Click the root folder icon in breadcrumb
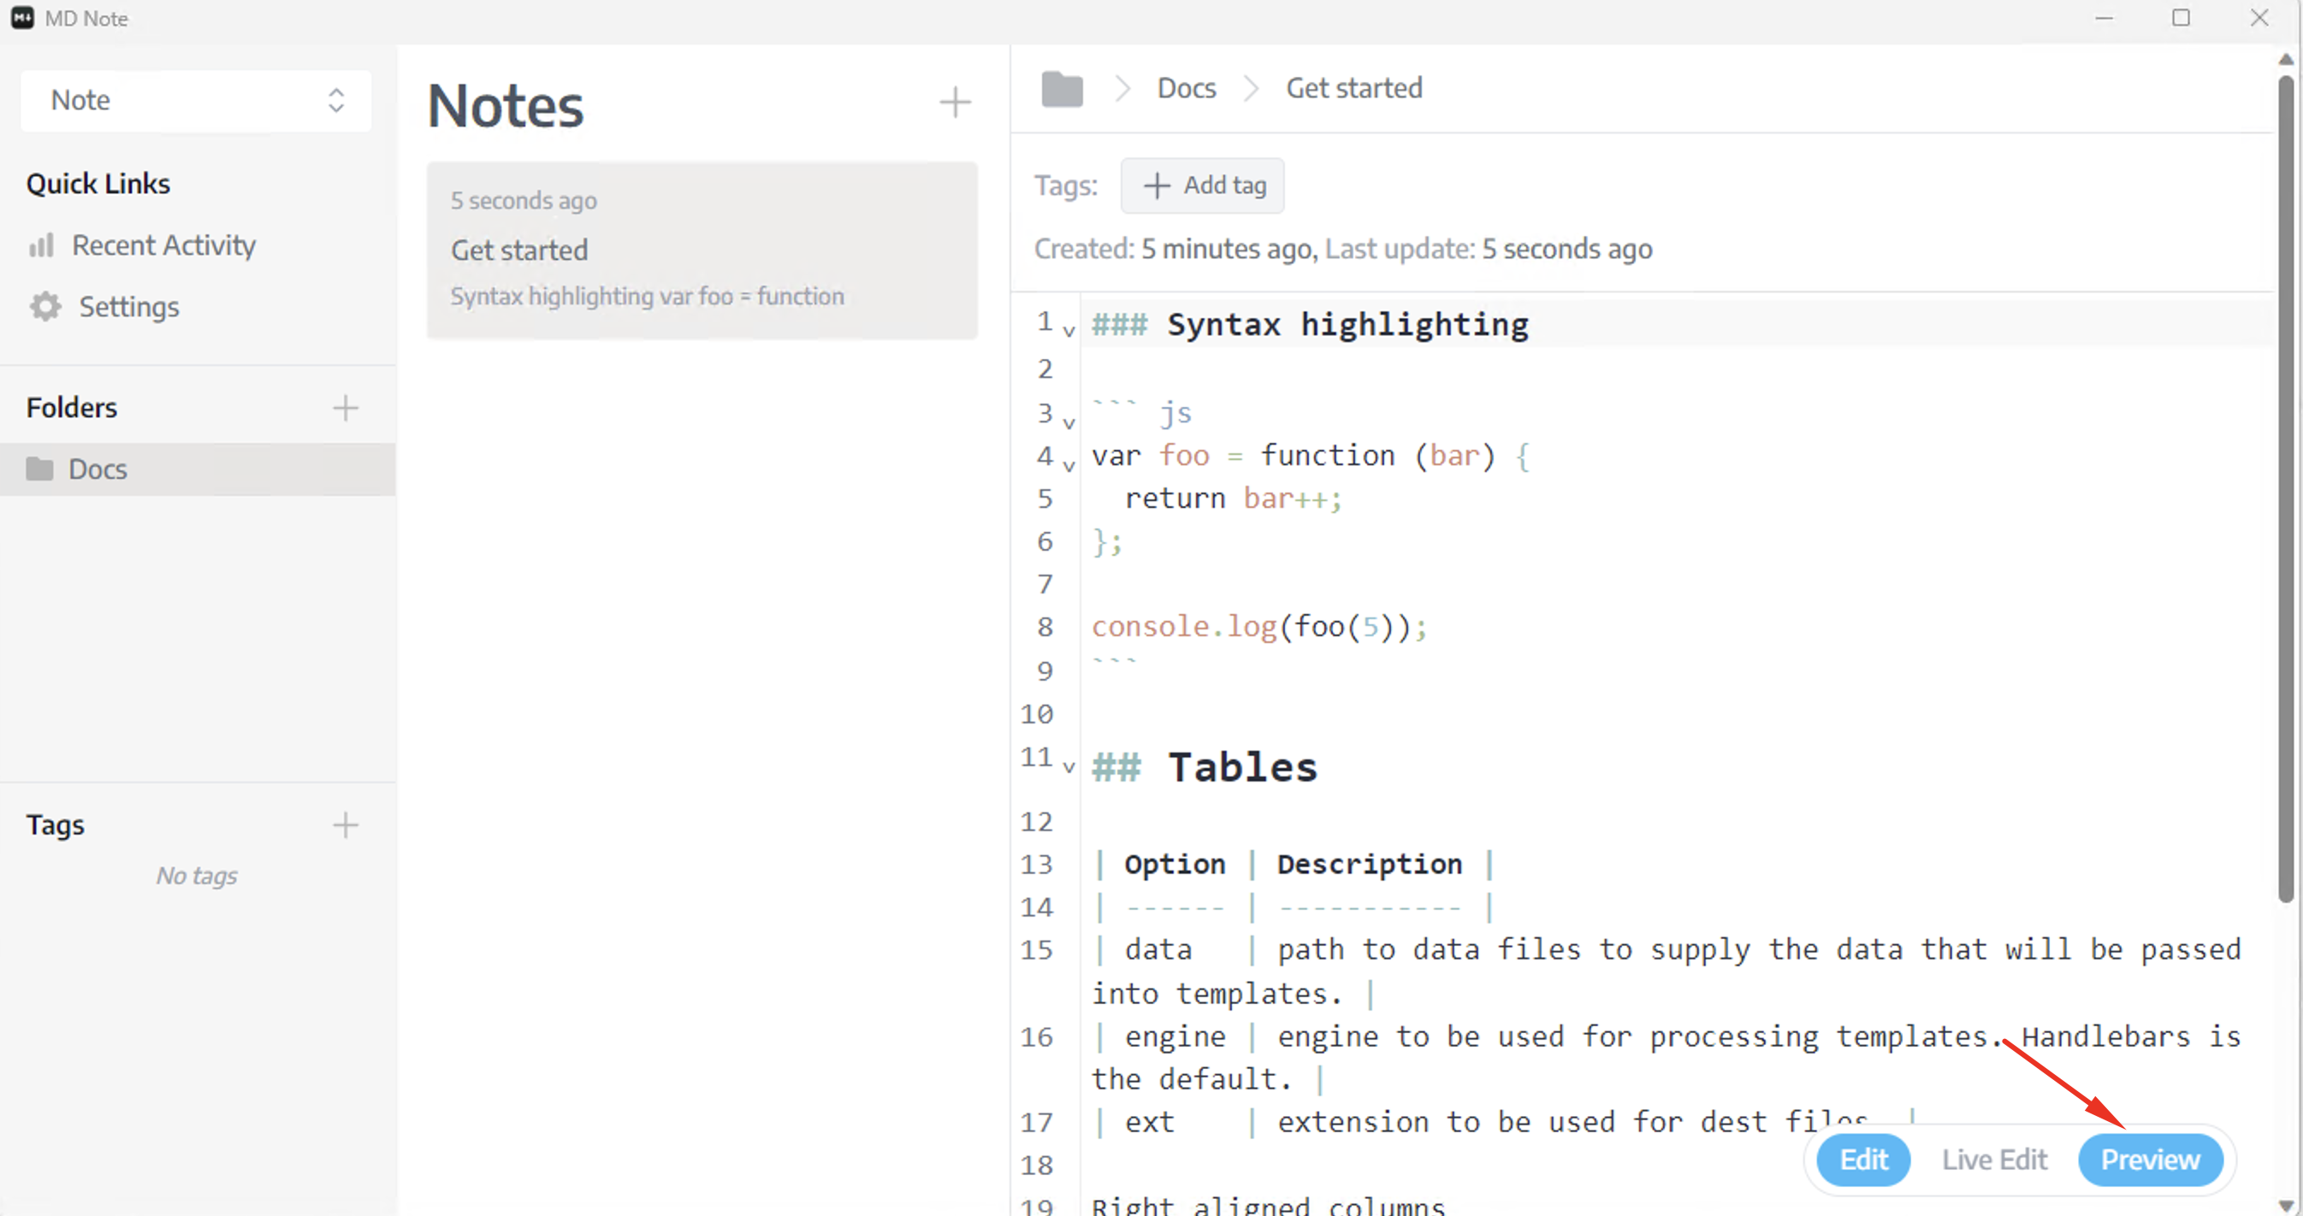This screenshot has height=1216, width=2303. [x=1062, y=88]
